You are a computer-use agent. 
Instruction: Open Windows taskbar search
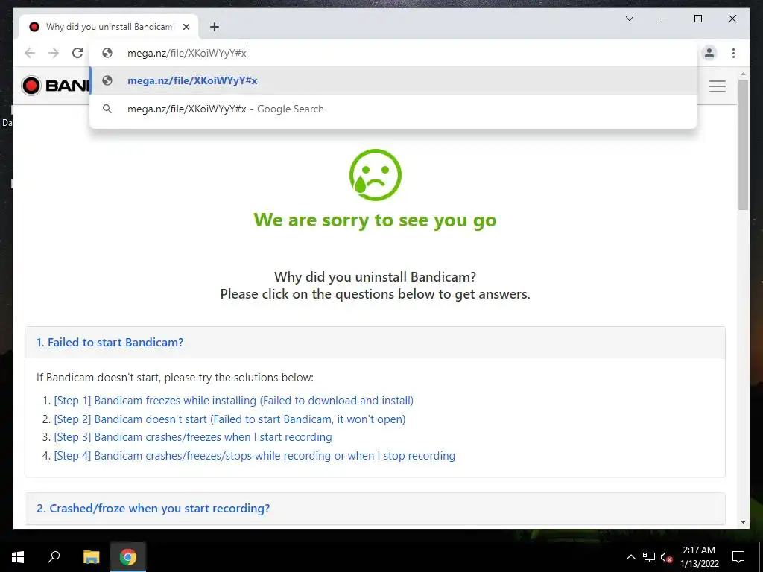54,557
